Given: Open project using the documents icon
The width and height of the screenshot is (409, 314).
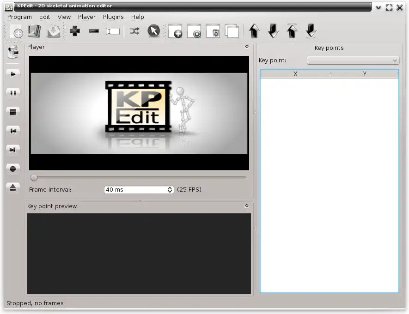Looking at the screenshot, I should (x=34, y=31).
